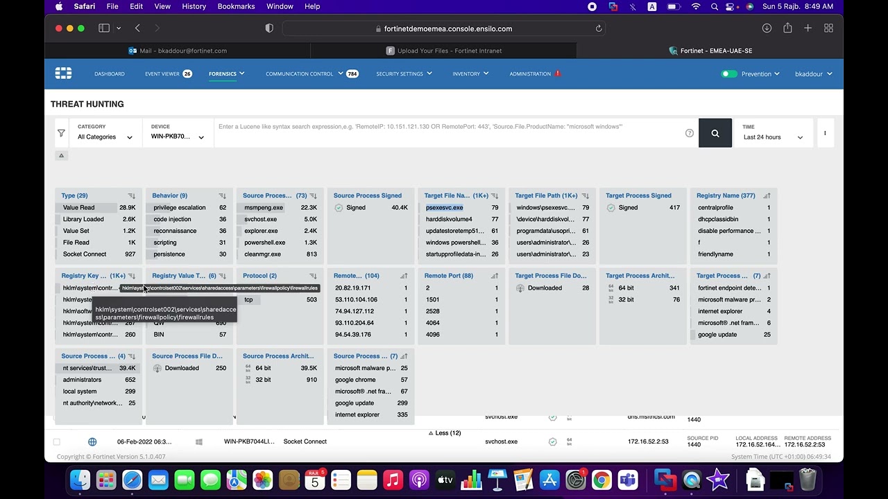Open Google Chrome from the Dock
Image resolution: width=888 pixels, height=499 pixels.
pos(601,480)
